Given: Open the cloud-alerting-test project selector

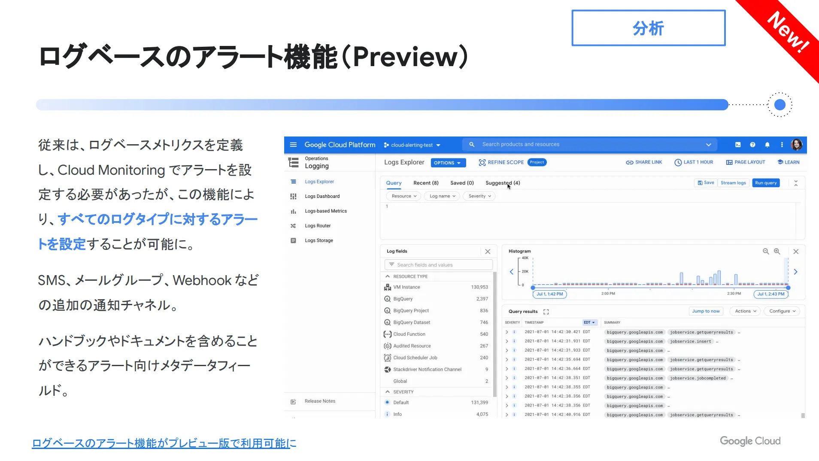Looking at the screenshot, I should coord(412,145).
